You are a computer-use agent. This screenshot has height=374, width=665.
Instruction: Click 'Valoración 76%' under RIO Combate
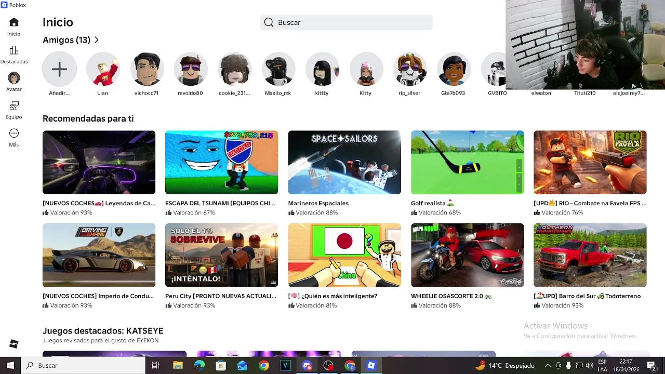558,212
